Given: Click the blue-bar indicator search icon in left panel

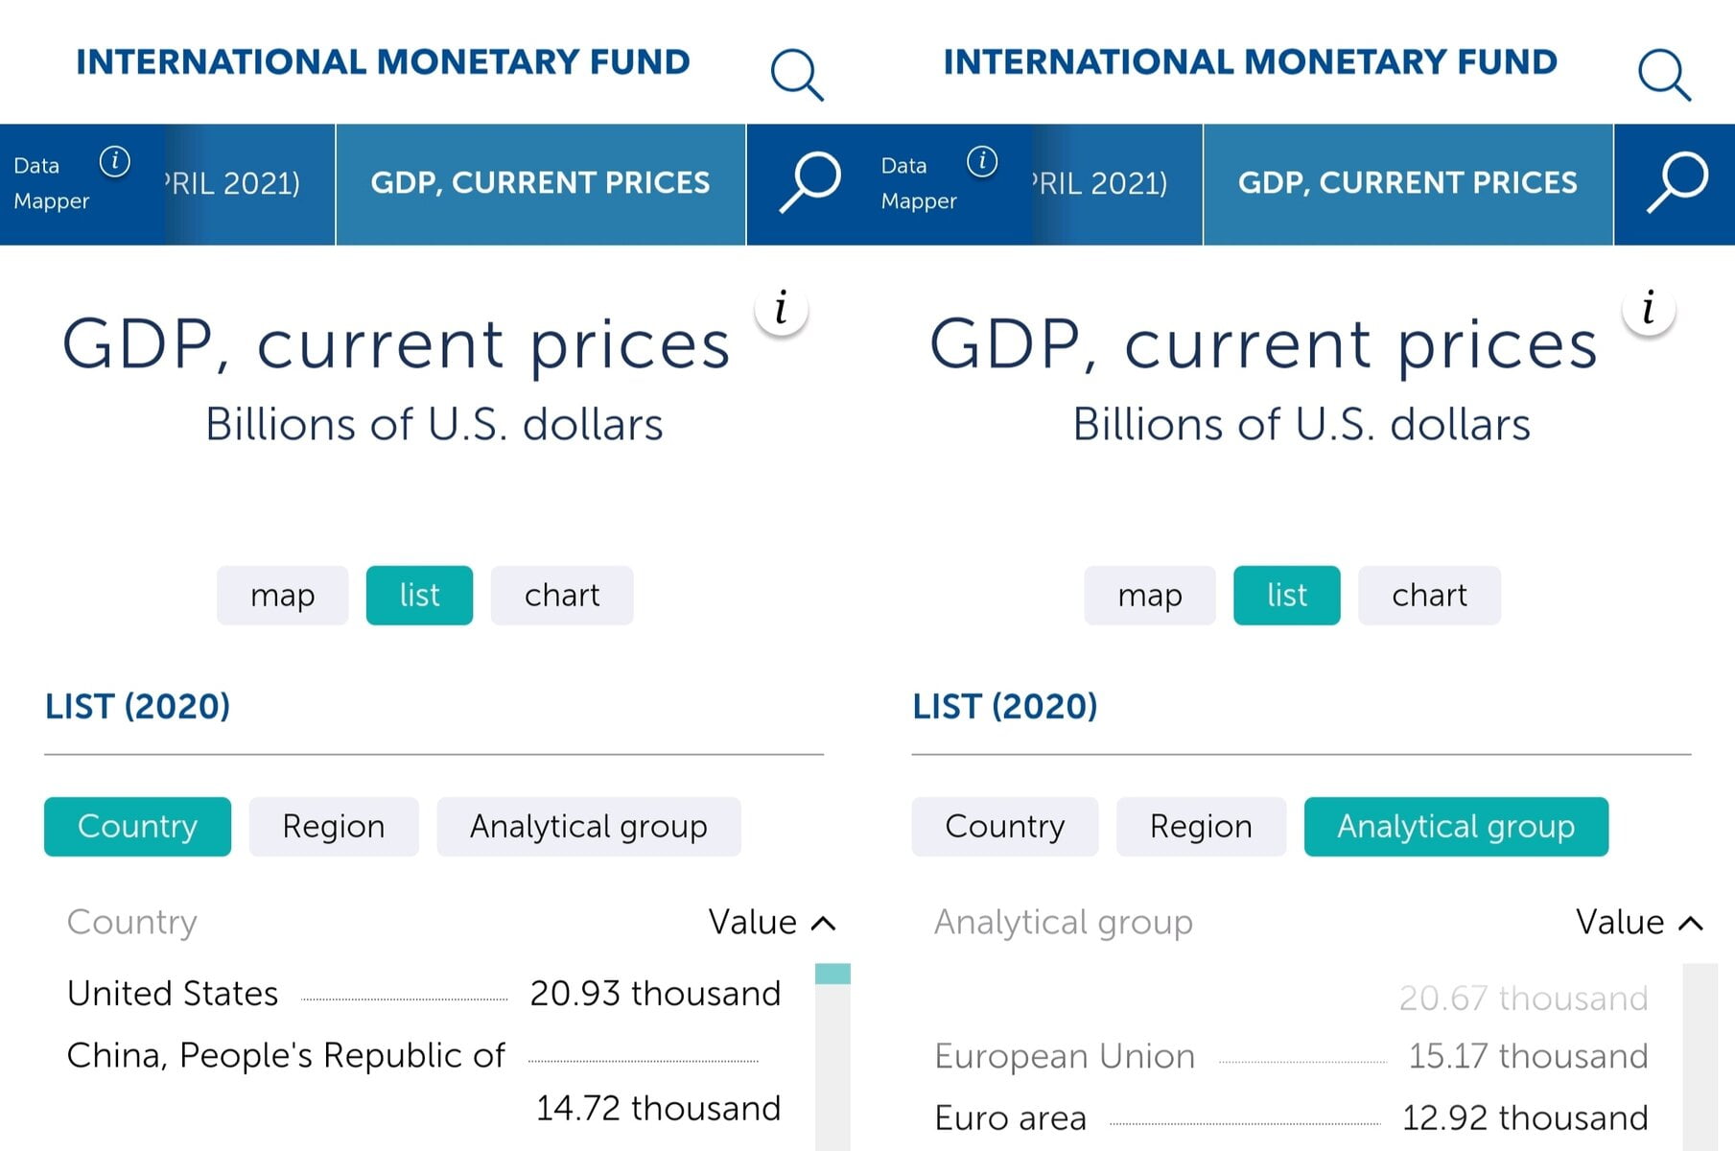Looking at the screenshot, I should [x=809, y=182].
